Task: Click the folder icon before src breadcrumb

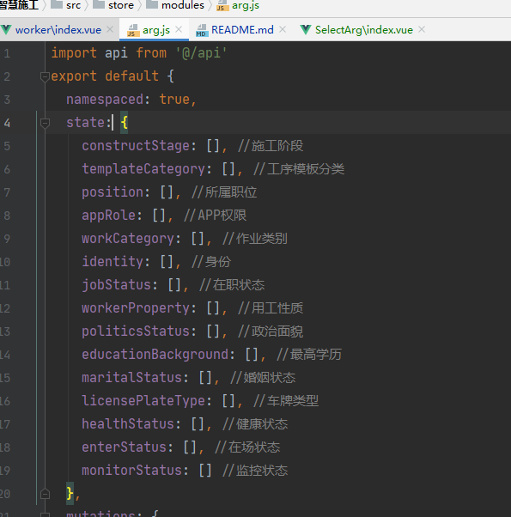Action: click(57, 4)
